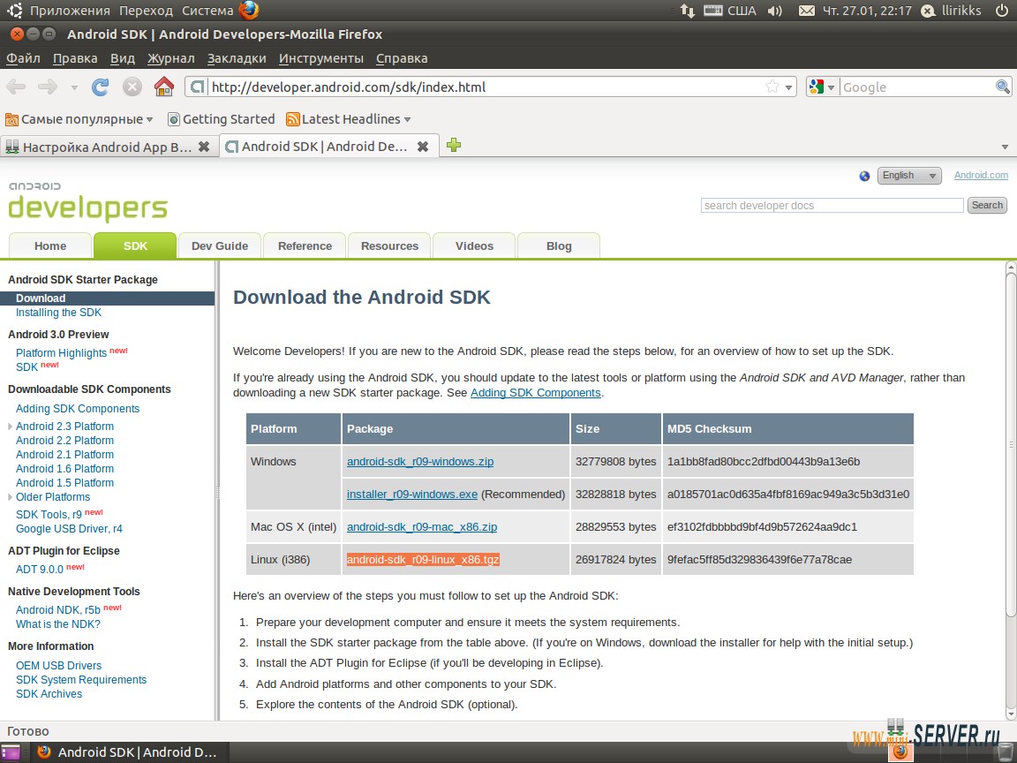Click the Search button
Screen dimensions: 1017x763
[x=986, y=205]
